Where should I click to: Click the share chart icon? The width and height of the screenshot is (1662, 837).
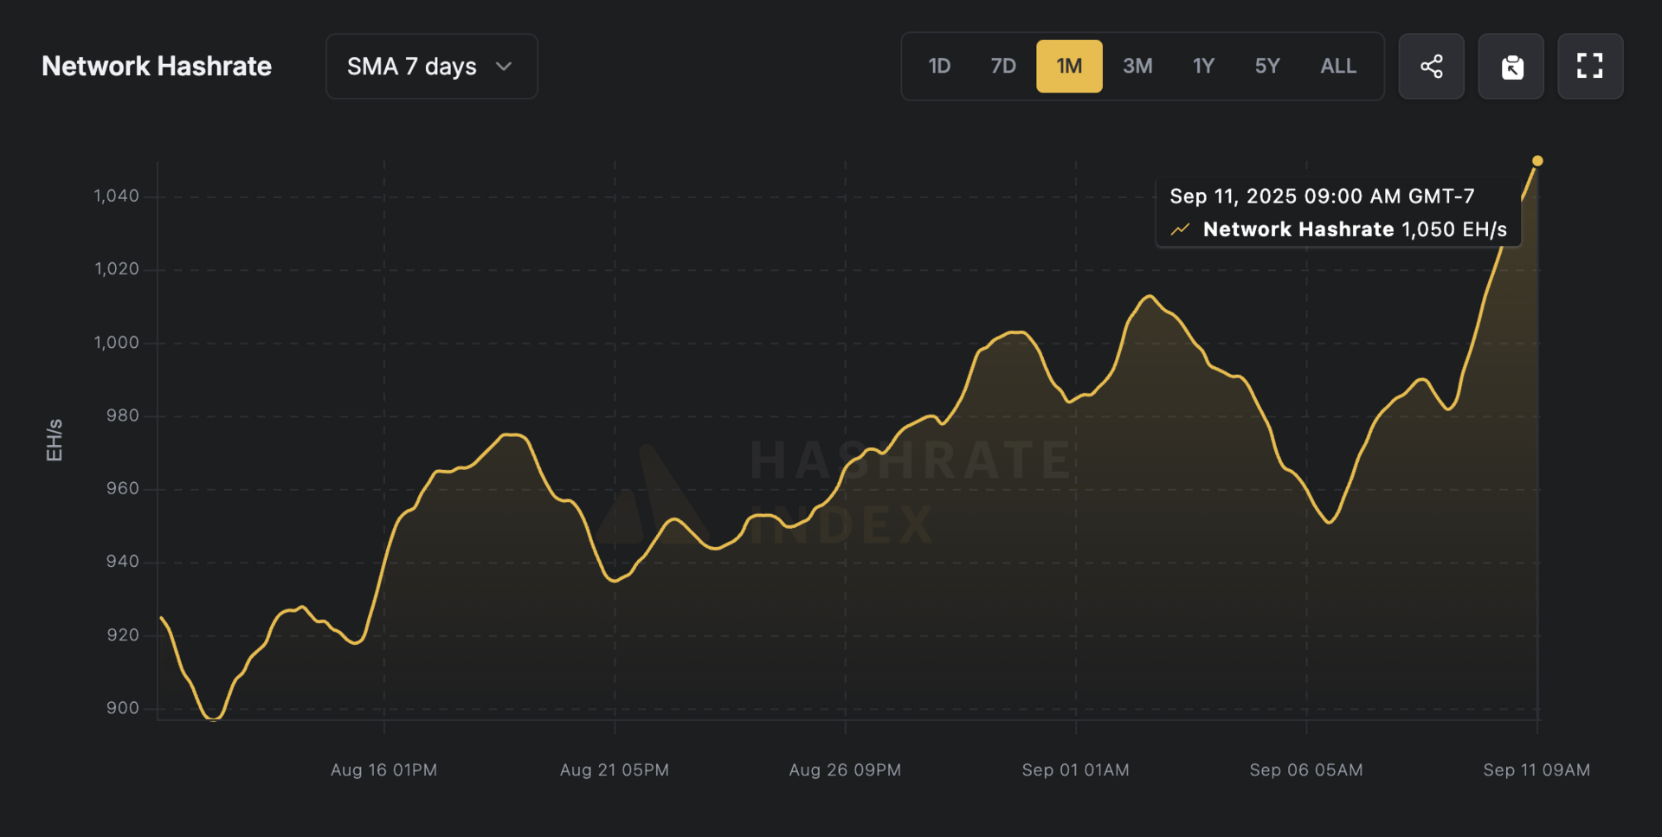tap(1431, 67)
